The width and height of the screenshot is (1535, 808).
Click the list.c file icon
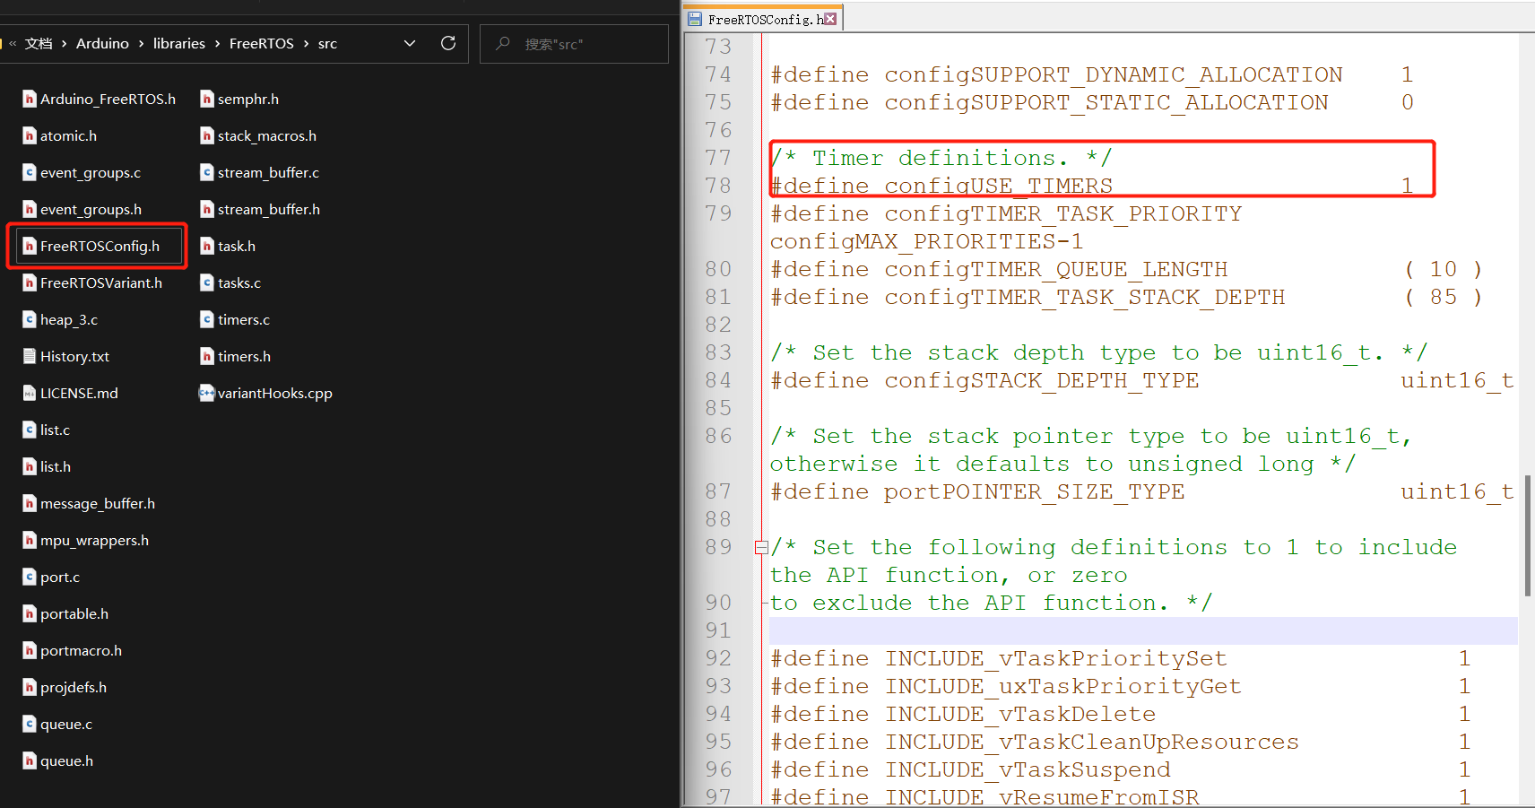(x=30, y=430)
